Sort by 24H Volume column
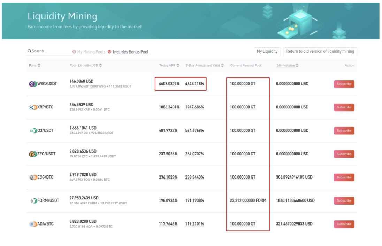Screen dimensions: 382x246 click(x=297, y=66)
